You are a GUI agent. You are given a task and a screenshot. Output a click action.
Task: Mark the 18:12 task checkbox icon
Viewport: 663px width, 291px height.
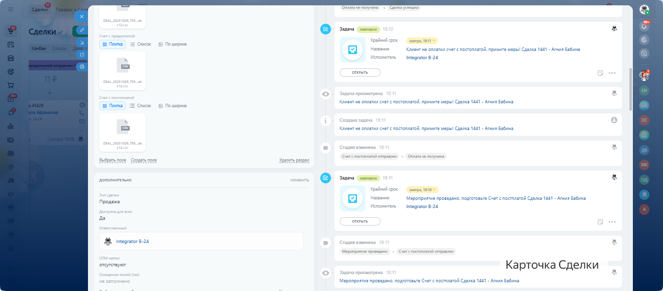pyautogui.click(x=326, y=30)
